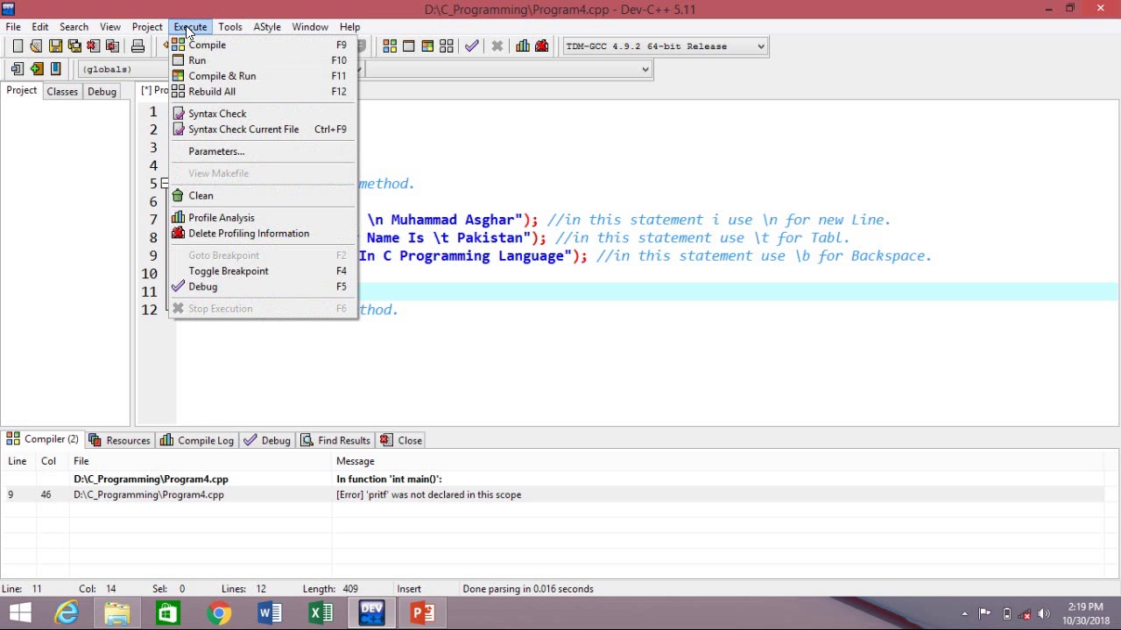Choose Toggle Breakpoint menu entry
Viewport: 1121px width, 630px height.
[263, 271]
